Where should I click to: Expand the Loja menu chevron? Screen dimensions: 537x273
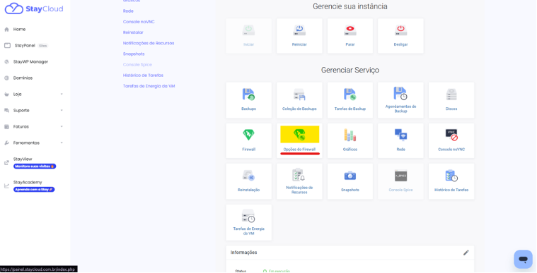pos(62,94)
